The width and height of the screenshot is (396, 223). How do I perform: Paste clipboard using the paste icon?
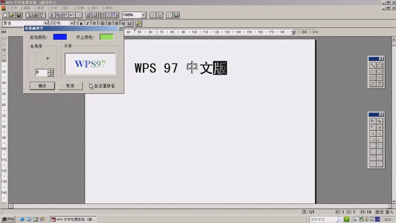coord(65,15)
